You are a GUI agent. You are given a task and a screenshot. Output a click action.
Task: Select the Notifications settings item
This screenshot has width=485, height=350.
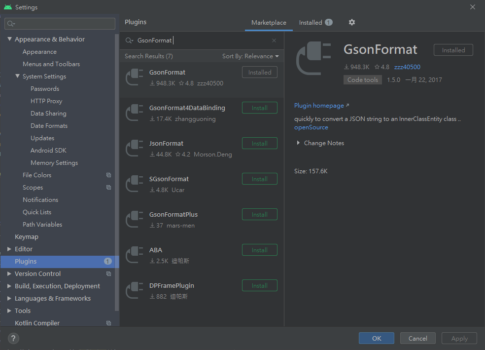[40, 200]
